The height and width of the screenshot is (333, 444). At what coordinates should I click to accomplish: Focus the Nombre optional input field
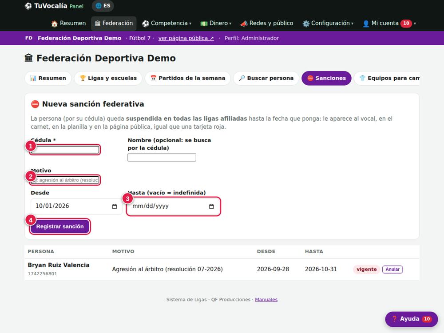click(162, 158)
